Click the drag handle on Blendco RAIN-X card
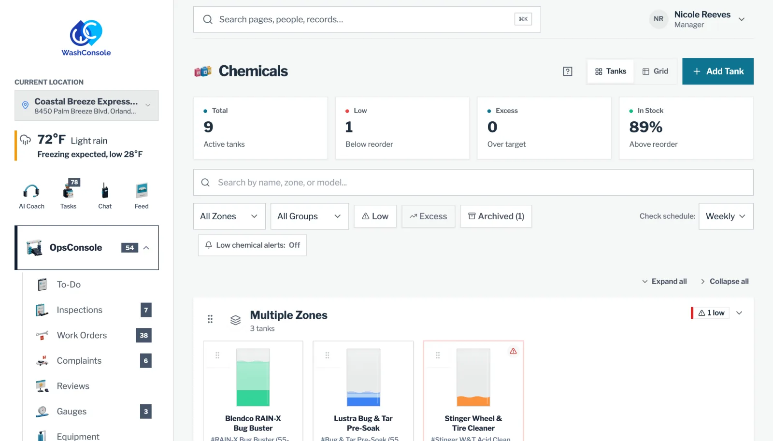 point(217,355)
